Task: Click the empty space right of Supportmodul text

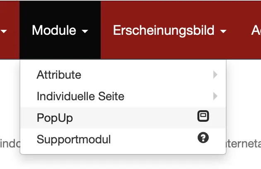Action: [x=153, y=139]
